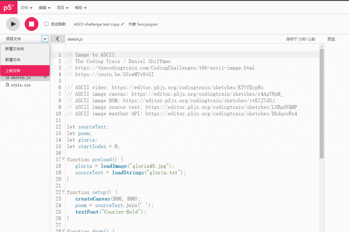Click the editor vertical scrollbar

[322, 102]
